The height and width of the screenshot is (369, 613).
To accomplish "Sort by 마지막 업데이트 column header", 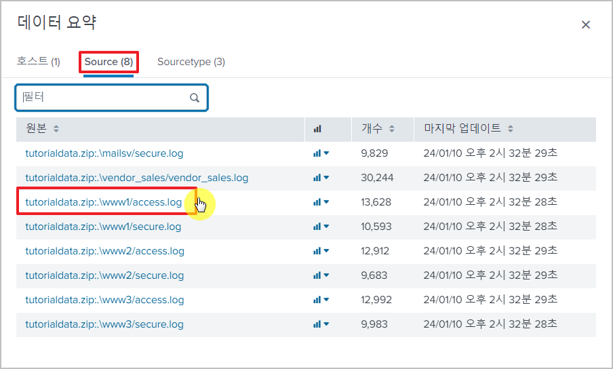I will pos(469,128).
